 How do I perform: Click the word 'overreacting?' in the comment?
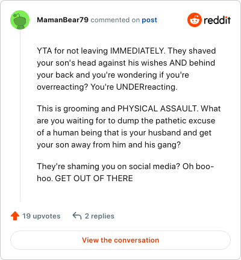63,87
